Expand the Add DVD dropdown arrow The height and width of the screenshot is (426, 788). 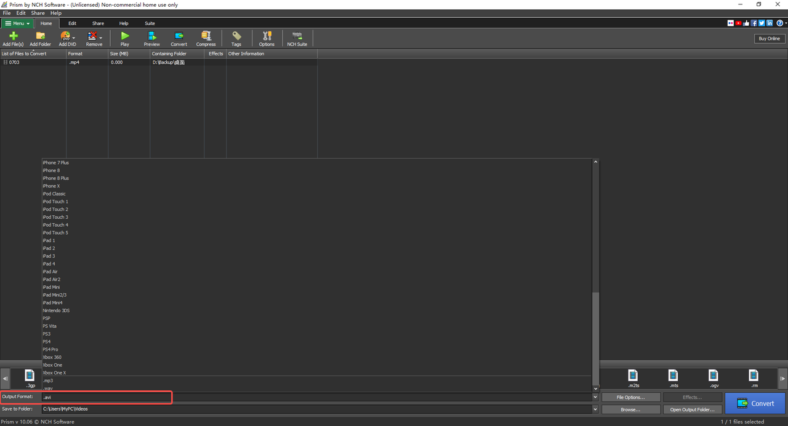point(74,38)
